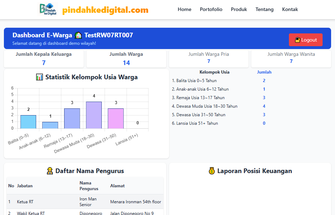Viewport: 335px width, 215px height.
Task: Click the Dewasa Muda bar in the chart
Action: pos(94,115)
